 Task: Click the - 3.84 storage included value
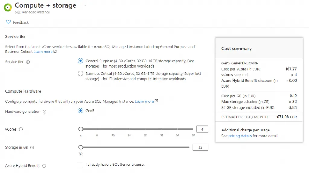[x=292, y=108]
